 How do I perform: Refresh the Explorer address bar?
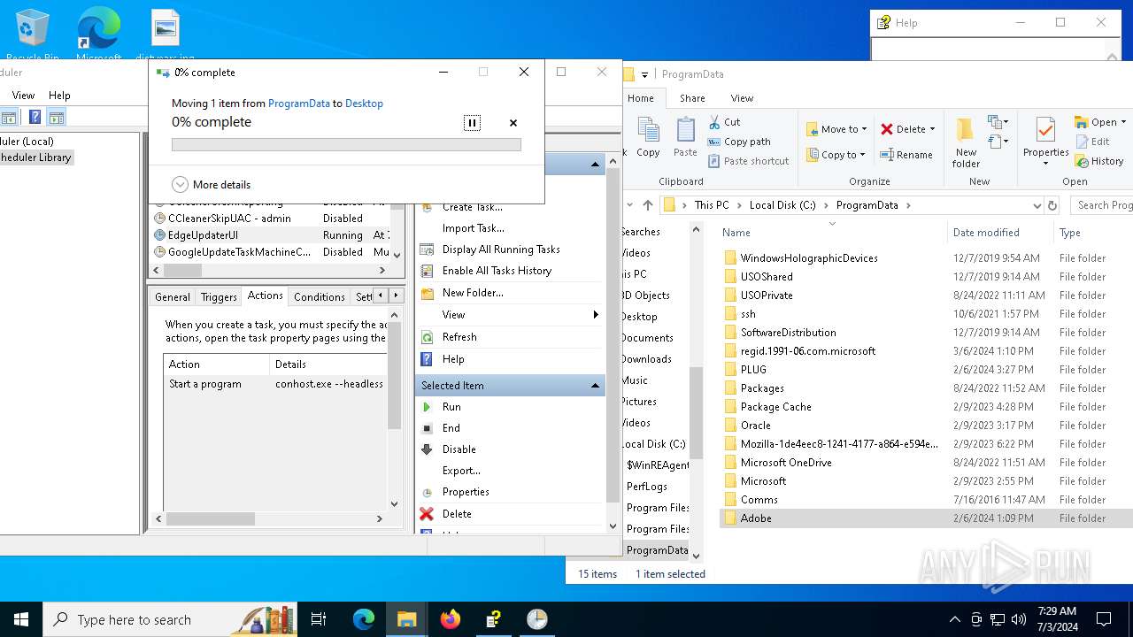[x=1052, y=205]
